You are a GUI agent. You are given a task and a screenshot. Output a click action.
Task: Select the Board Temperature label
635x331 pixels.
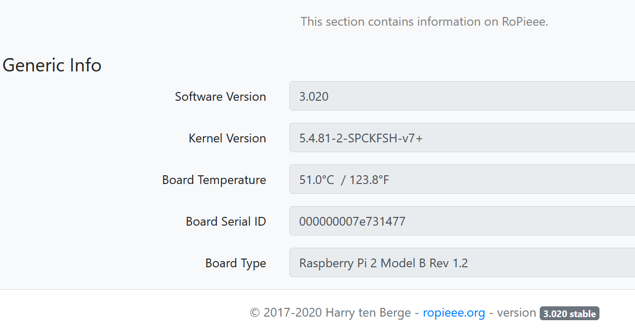pyautogui.click(x=214, y=180)
